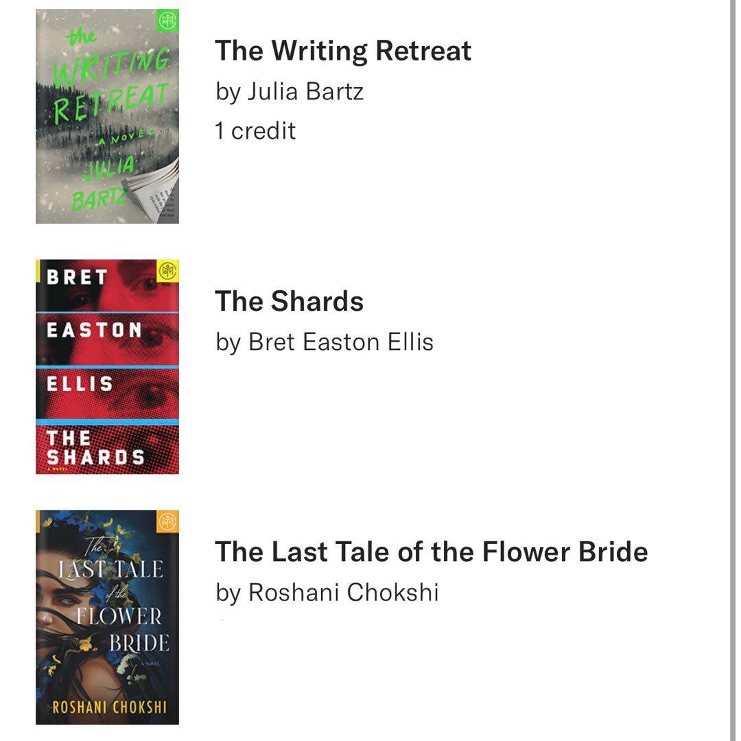Click the white BRET text on the Shards cover

(76, 277)
